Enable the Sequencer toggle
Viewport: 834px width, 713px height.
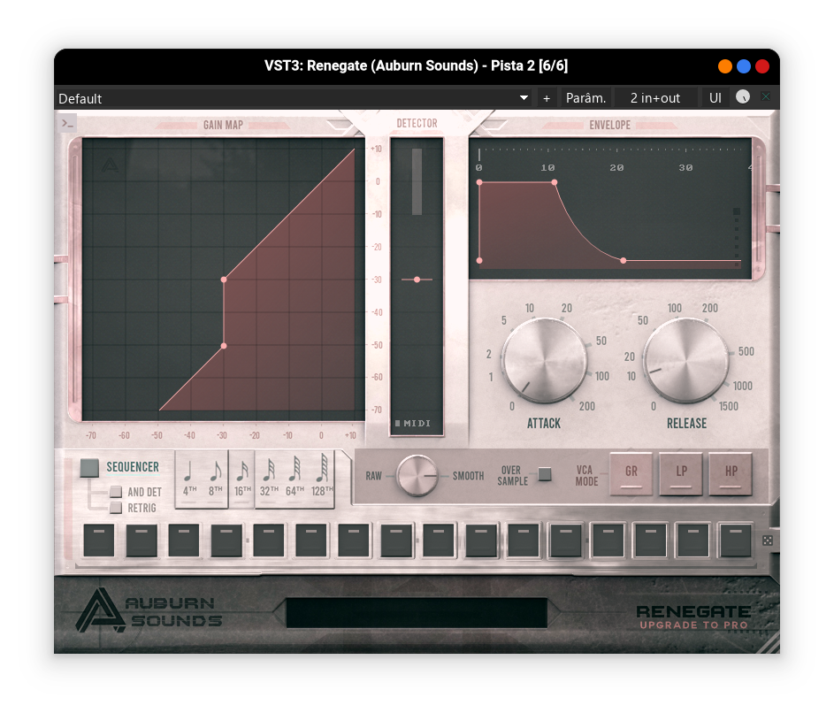point(89,468)
